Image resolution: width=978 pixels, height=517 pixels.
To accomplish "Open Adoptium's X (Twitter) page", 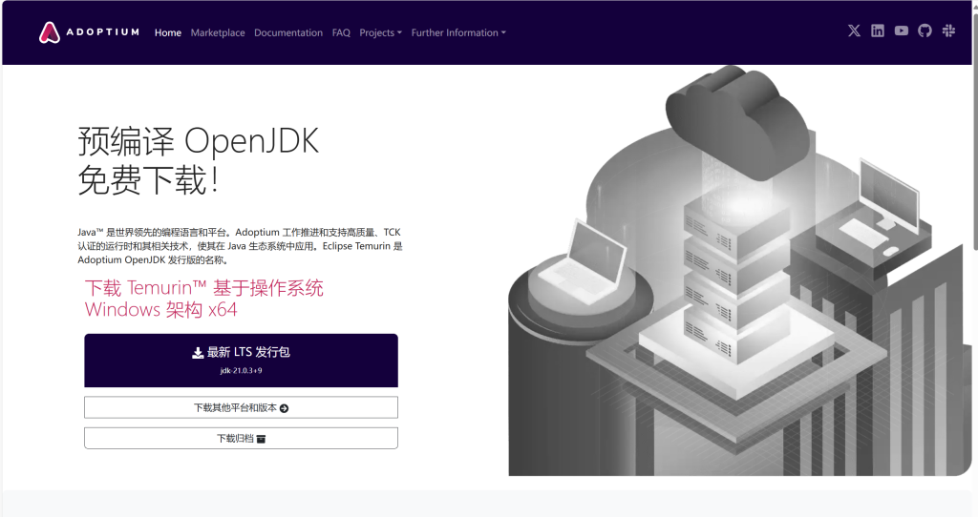I will (x=854, y=31).
